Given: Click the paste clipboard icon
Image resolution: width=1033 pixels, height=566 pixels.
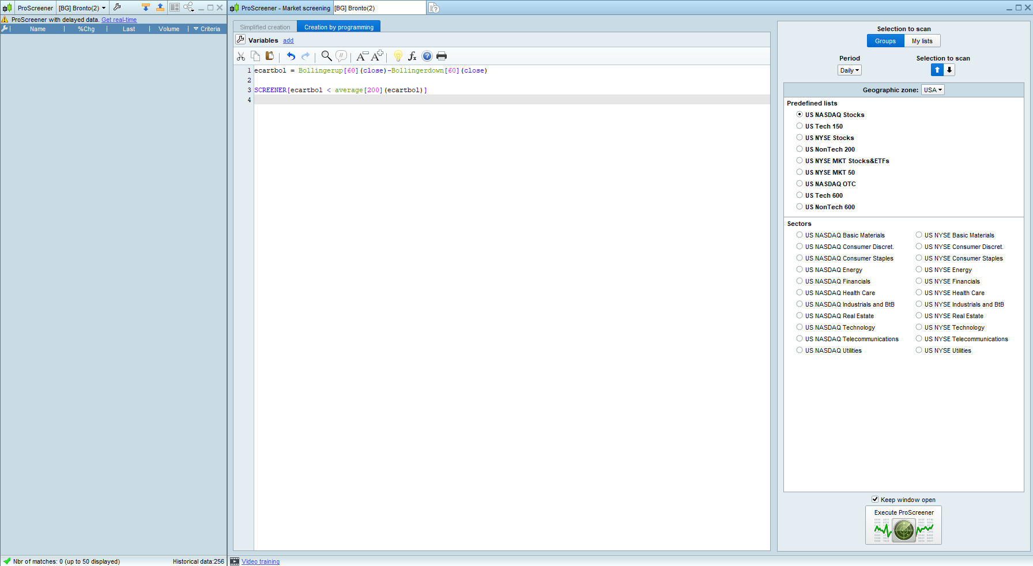Looking at the screenshot, I should pos(270,56).
